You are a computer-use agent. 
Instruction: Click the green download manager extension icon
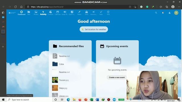(153, 7)
